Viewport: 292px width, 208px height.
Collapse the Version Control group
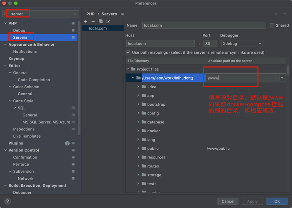click(5, 150)
